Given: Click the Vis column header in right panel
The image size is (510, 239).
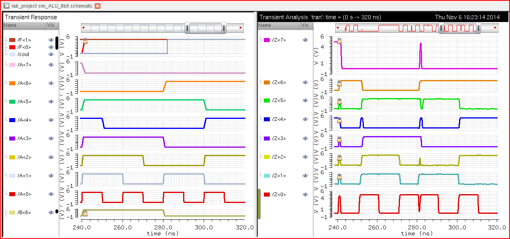Looking at the screenshot, I should [x=305, y=25].
